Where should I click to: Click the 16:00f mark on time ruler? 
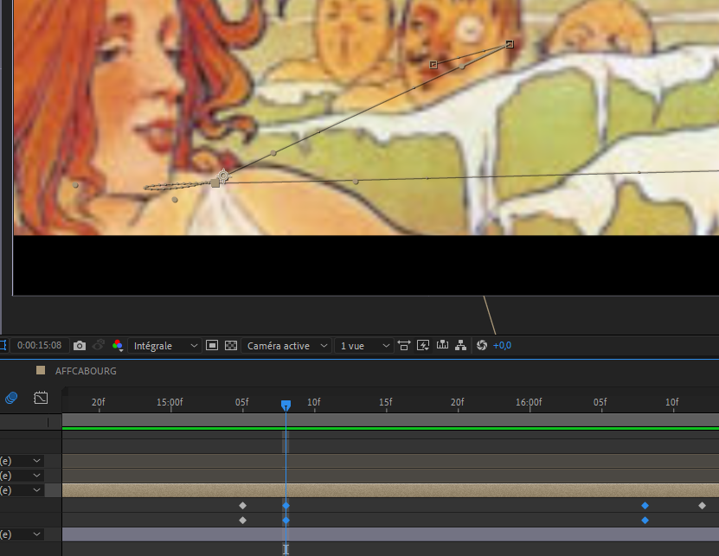[x=529, y=402]
